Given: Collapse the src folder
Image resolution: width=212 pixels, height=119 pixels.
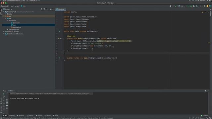Looking at the screenshot, I should click(x=6, y=19).
